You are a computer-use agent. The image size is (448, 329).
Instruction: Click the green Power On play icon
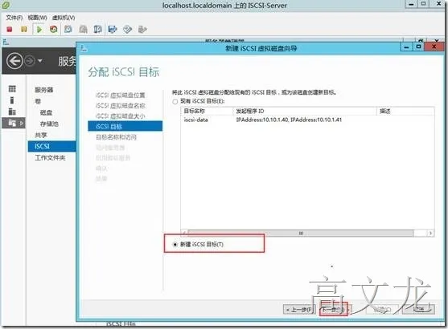point(39,30)
